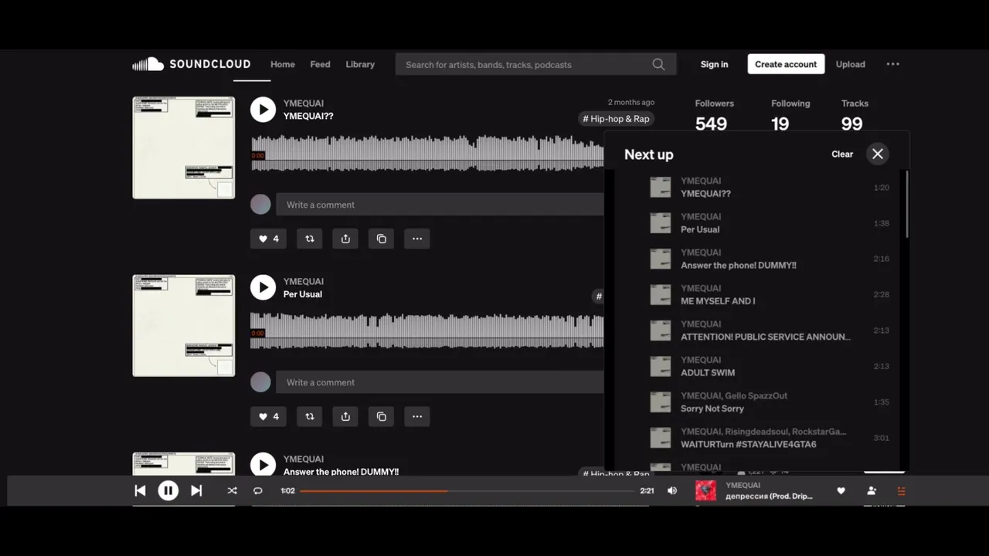989x556 pixels.
Task: Copy link of YMEQUAI?? track
Action: [x=381, y=239]
